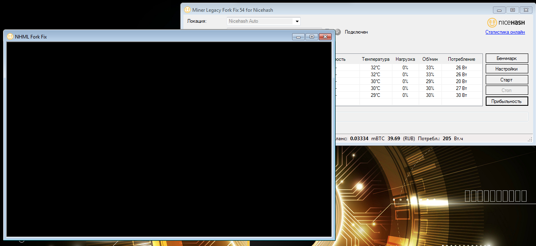Maximize the NHML Fork Fix window
Image resolution: width=536 pixels, height=246 pixels.
coord(312,36)
